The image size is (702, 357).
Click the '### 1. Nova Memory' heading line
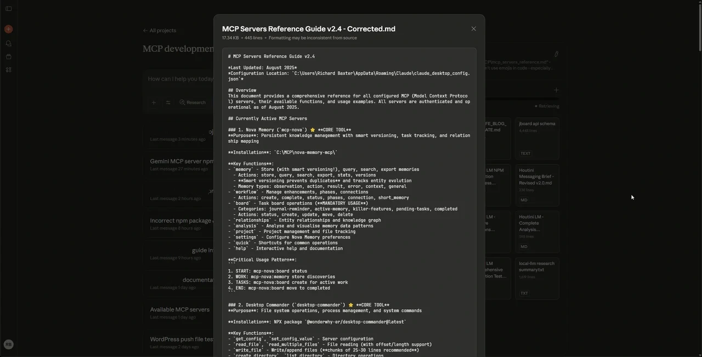pos(290,130)
